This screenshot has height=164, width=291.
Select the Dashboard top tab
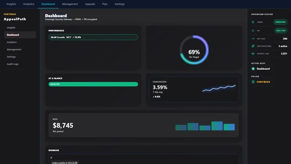48,4
